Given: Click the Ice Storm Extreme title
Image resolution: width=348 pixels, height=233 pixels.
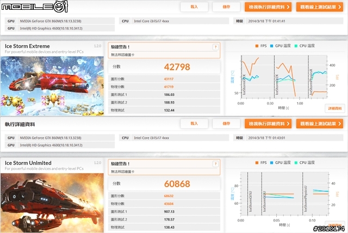Looking at the screenshot, I should coord(27,46).
